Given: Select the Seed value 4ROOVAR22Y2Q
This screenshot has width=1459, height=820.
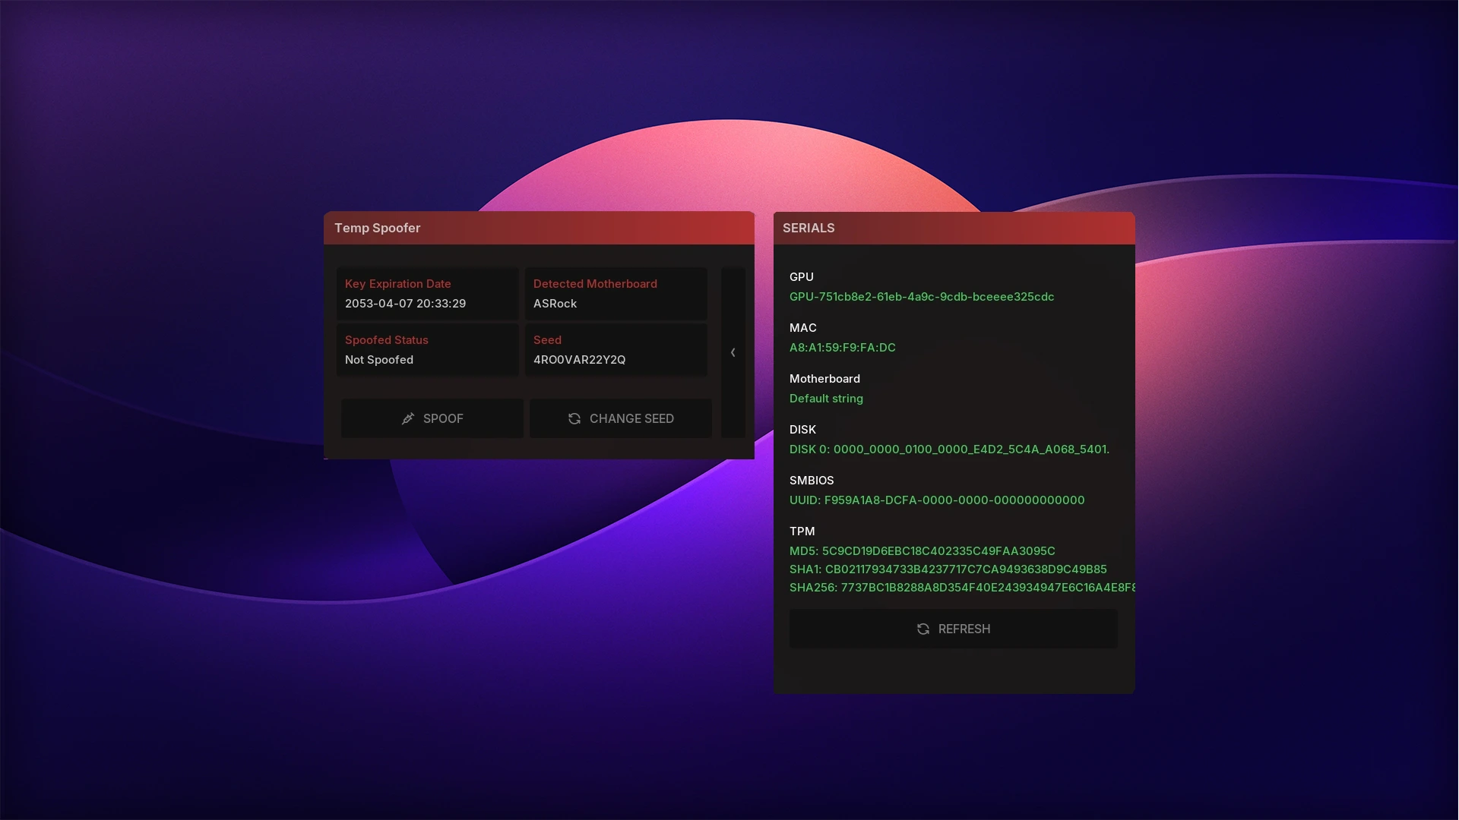Looking at the screenshot, I should [x=579, y=360].
